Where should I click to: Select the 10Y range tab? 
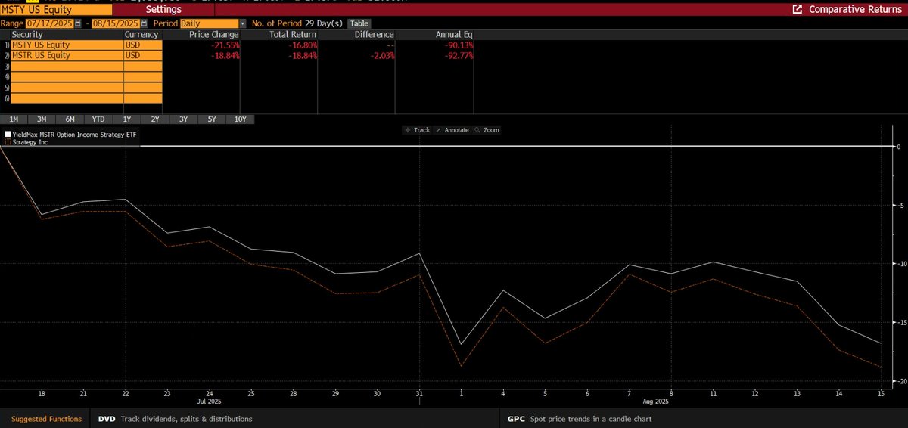click(240, 119)
